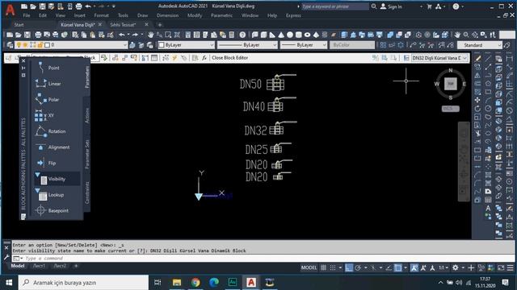Expand the annotation scale 1:1 dropdown
The width and height of the screenshot is (517, 290).
coord(443,267)
